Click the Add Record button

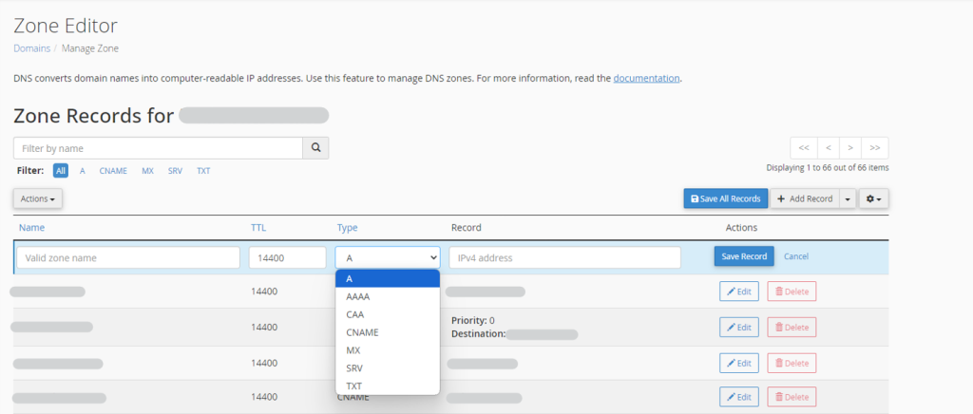point(804,198)
